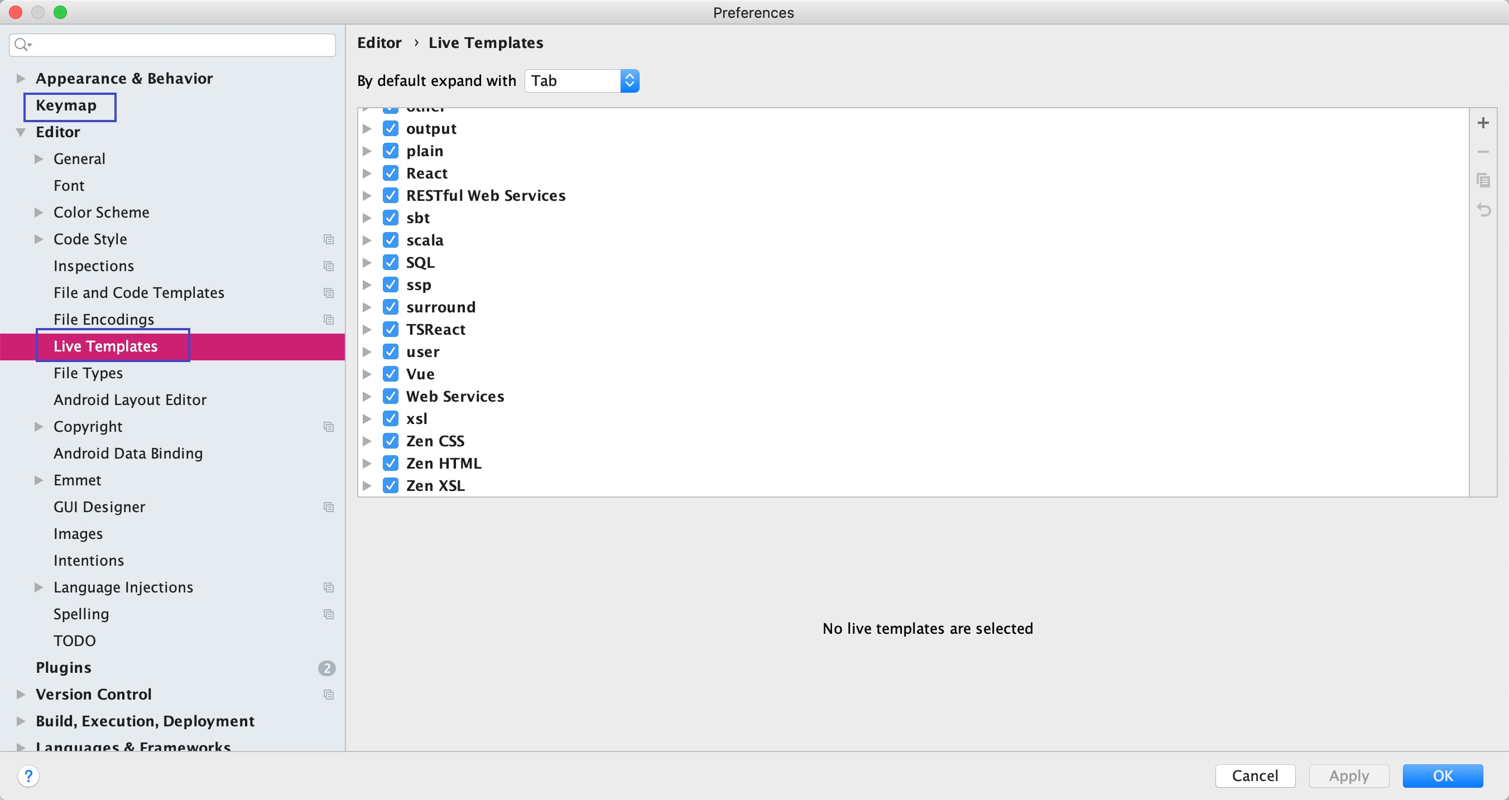Click the help question mark icon
1509x800 pixels.
pos(28,776)
